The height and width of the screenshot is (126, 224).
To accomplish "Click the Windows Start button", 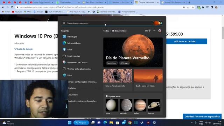I will 70,122.
